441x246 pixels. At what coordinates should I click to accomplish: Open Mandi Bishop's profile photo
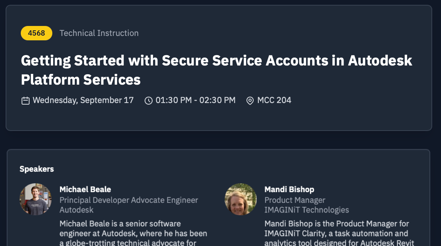point(240,199)
